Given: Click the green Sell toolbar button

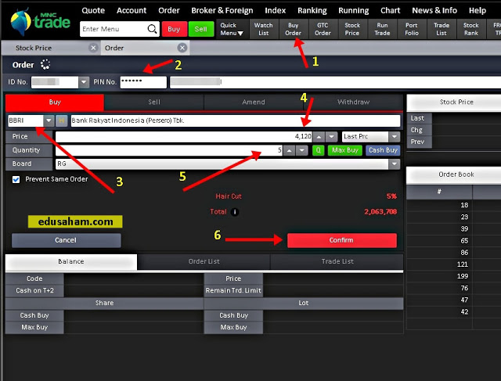Looking at the screenshot, I should pos(201,29).
